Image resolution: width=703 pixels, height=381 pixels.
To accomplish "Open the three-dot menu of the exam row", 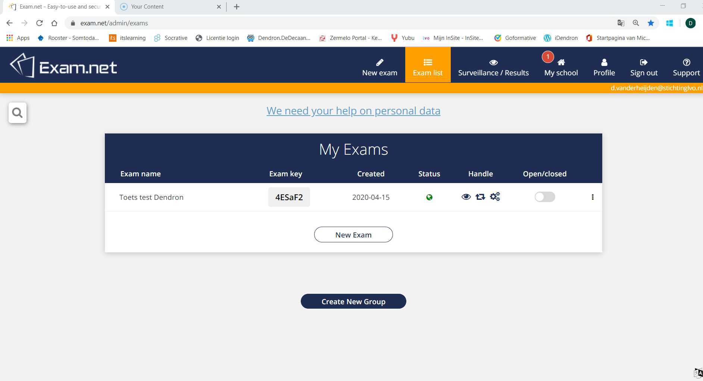I will pos(593,197).
